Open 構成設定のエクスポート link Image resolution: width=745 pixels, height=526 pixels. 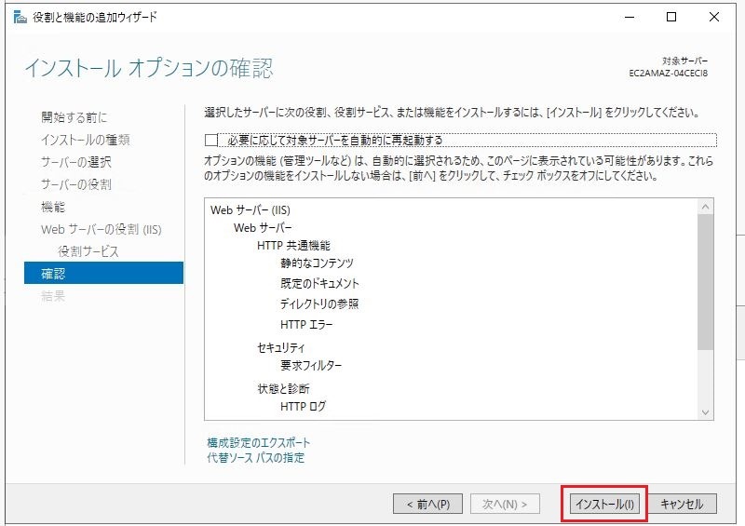point(259,443)
